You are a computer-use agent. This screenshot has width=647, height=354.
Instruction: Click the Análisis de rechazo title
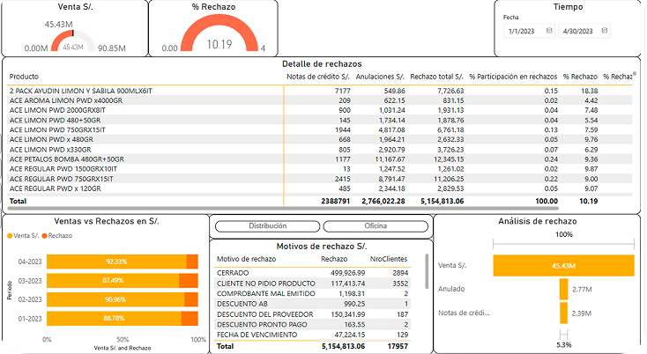[537, 221]
